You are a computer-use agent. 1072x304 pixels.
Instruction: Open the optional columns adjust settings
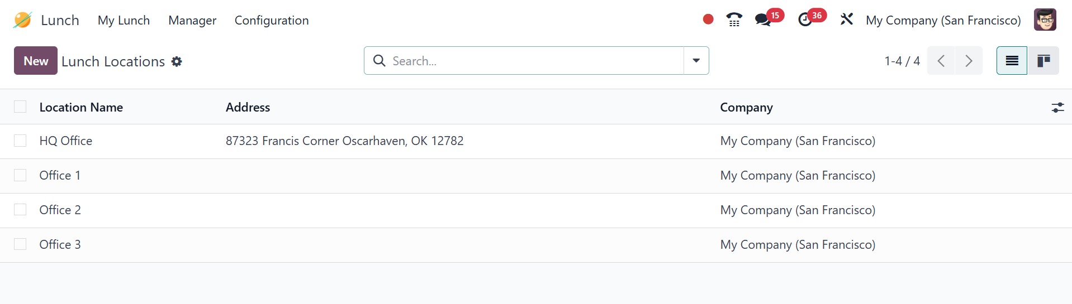point(1057,108)
